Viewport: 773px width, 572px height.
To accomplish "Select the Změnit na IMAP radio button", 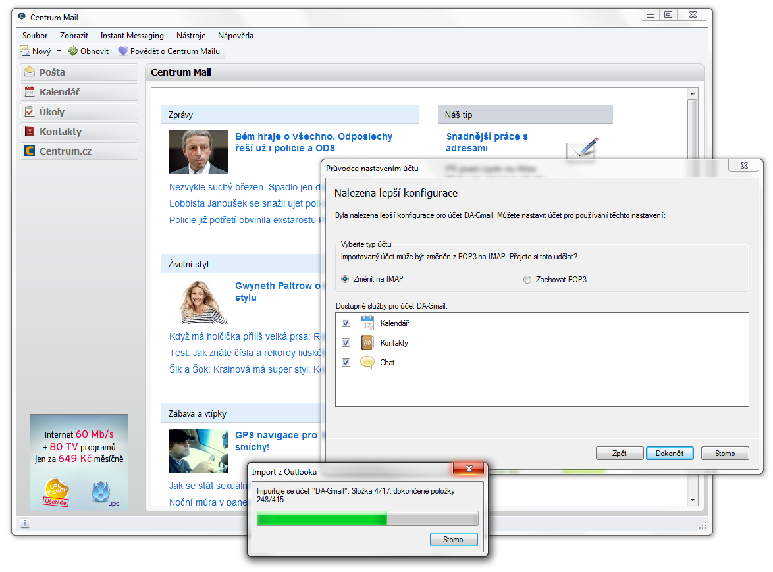I will (345, 279).
